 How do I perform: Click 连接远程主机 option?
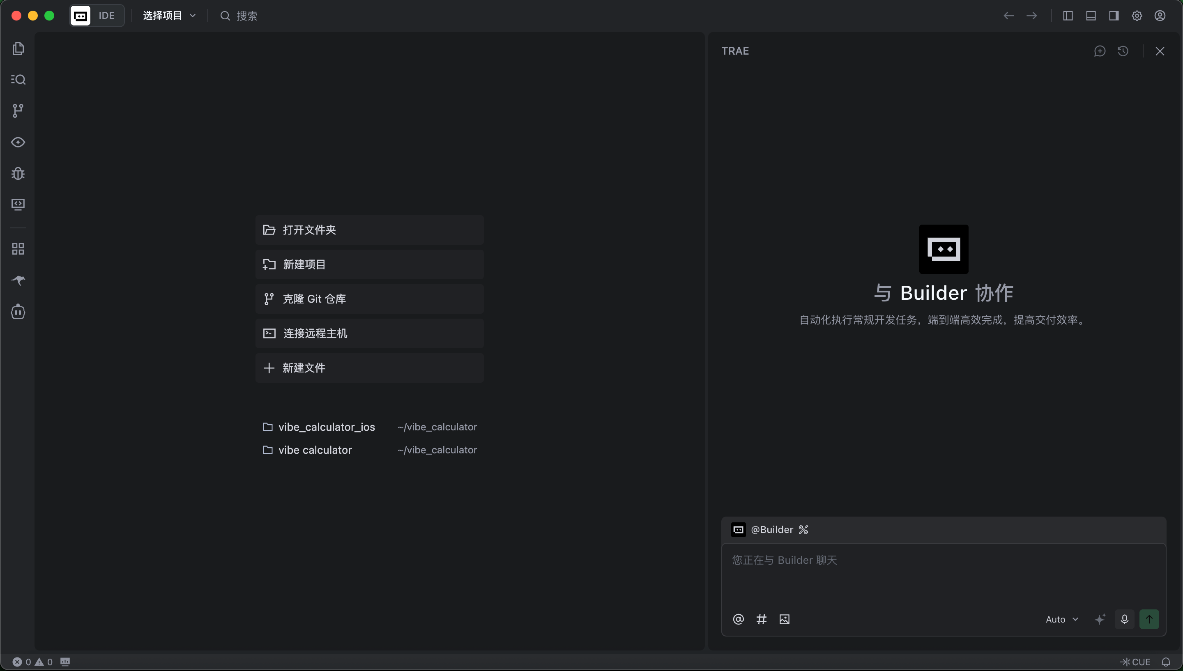pos(370,333)
